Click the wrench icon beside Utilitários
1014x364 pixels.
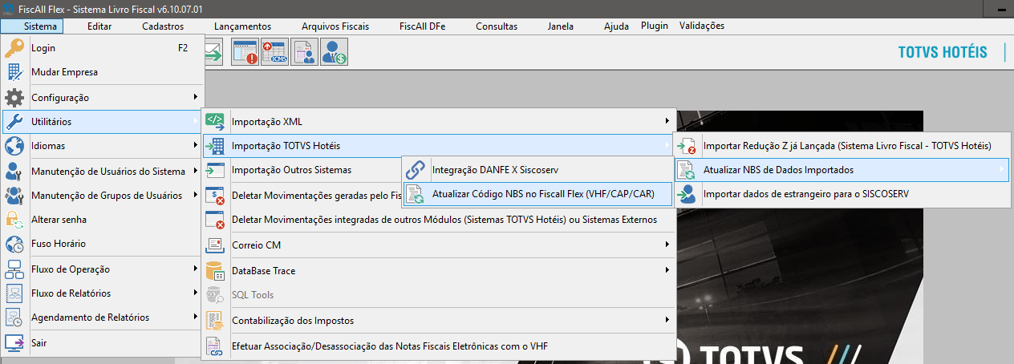click(14, 122)
